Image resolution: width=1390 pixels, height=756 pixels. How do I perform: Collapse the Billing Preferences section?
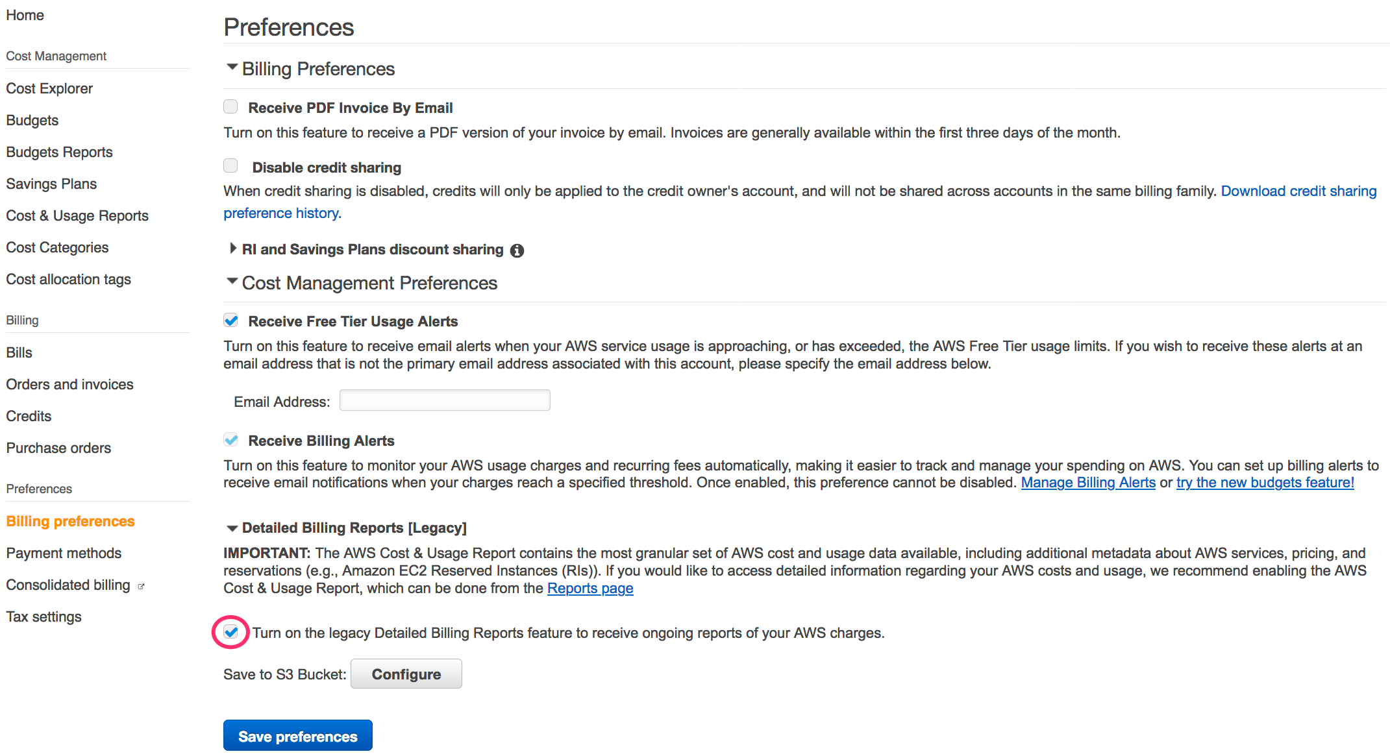click(232, 67)
